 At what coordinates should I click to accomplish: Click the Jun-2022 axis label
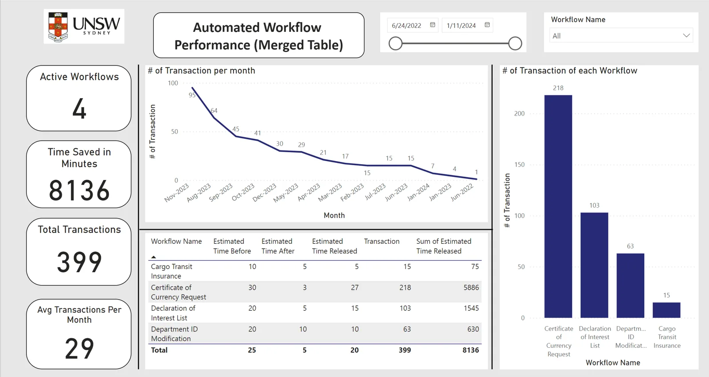coord(462,193)
